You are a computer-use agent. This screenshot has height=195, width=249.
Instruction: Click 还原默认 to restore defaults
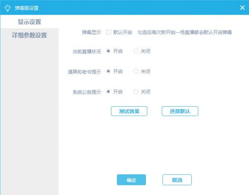tap(180, 111)
